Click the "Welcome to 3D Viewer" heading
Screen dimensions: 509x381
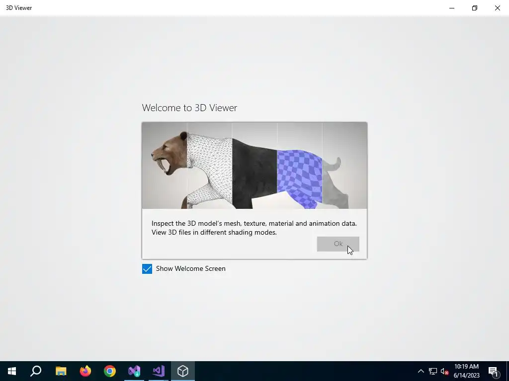[189, 108]
